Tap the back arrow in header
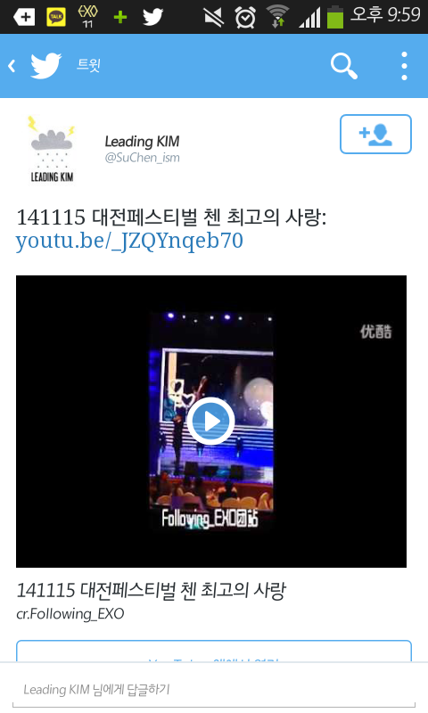 coord(12,66)
